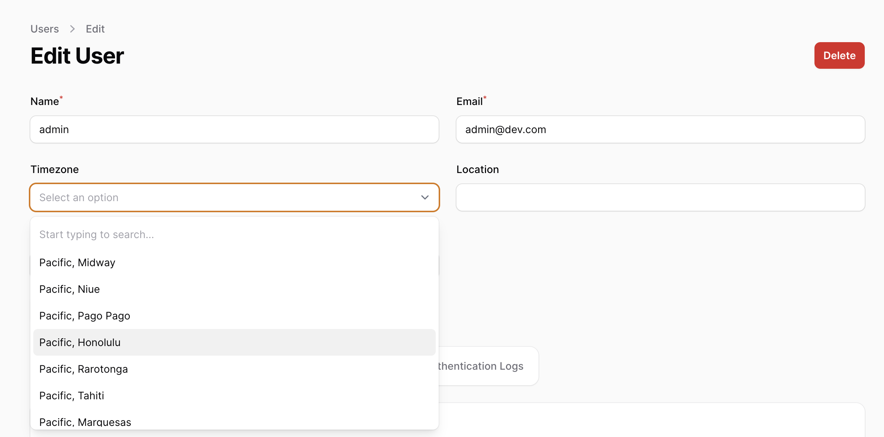Image resolution: width=884 pixels, height=437 pixels.
Task: Click the Edit breadcrumb item
Action: point(95,29)
